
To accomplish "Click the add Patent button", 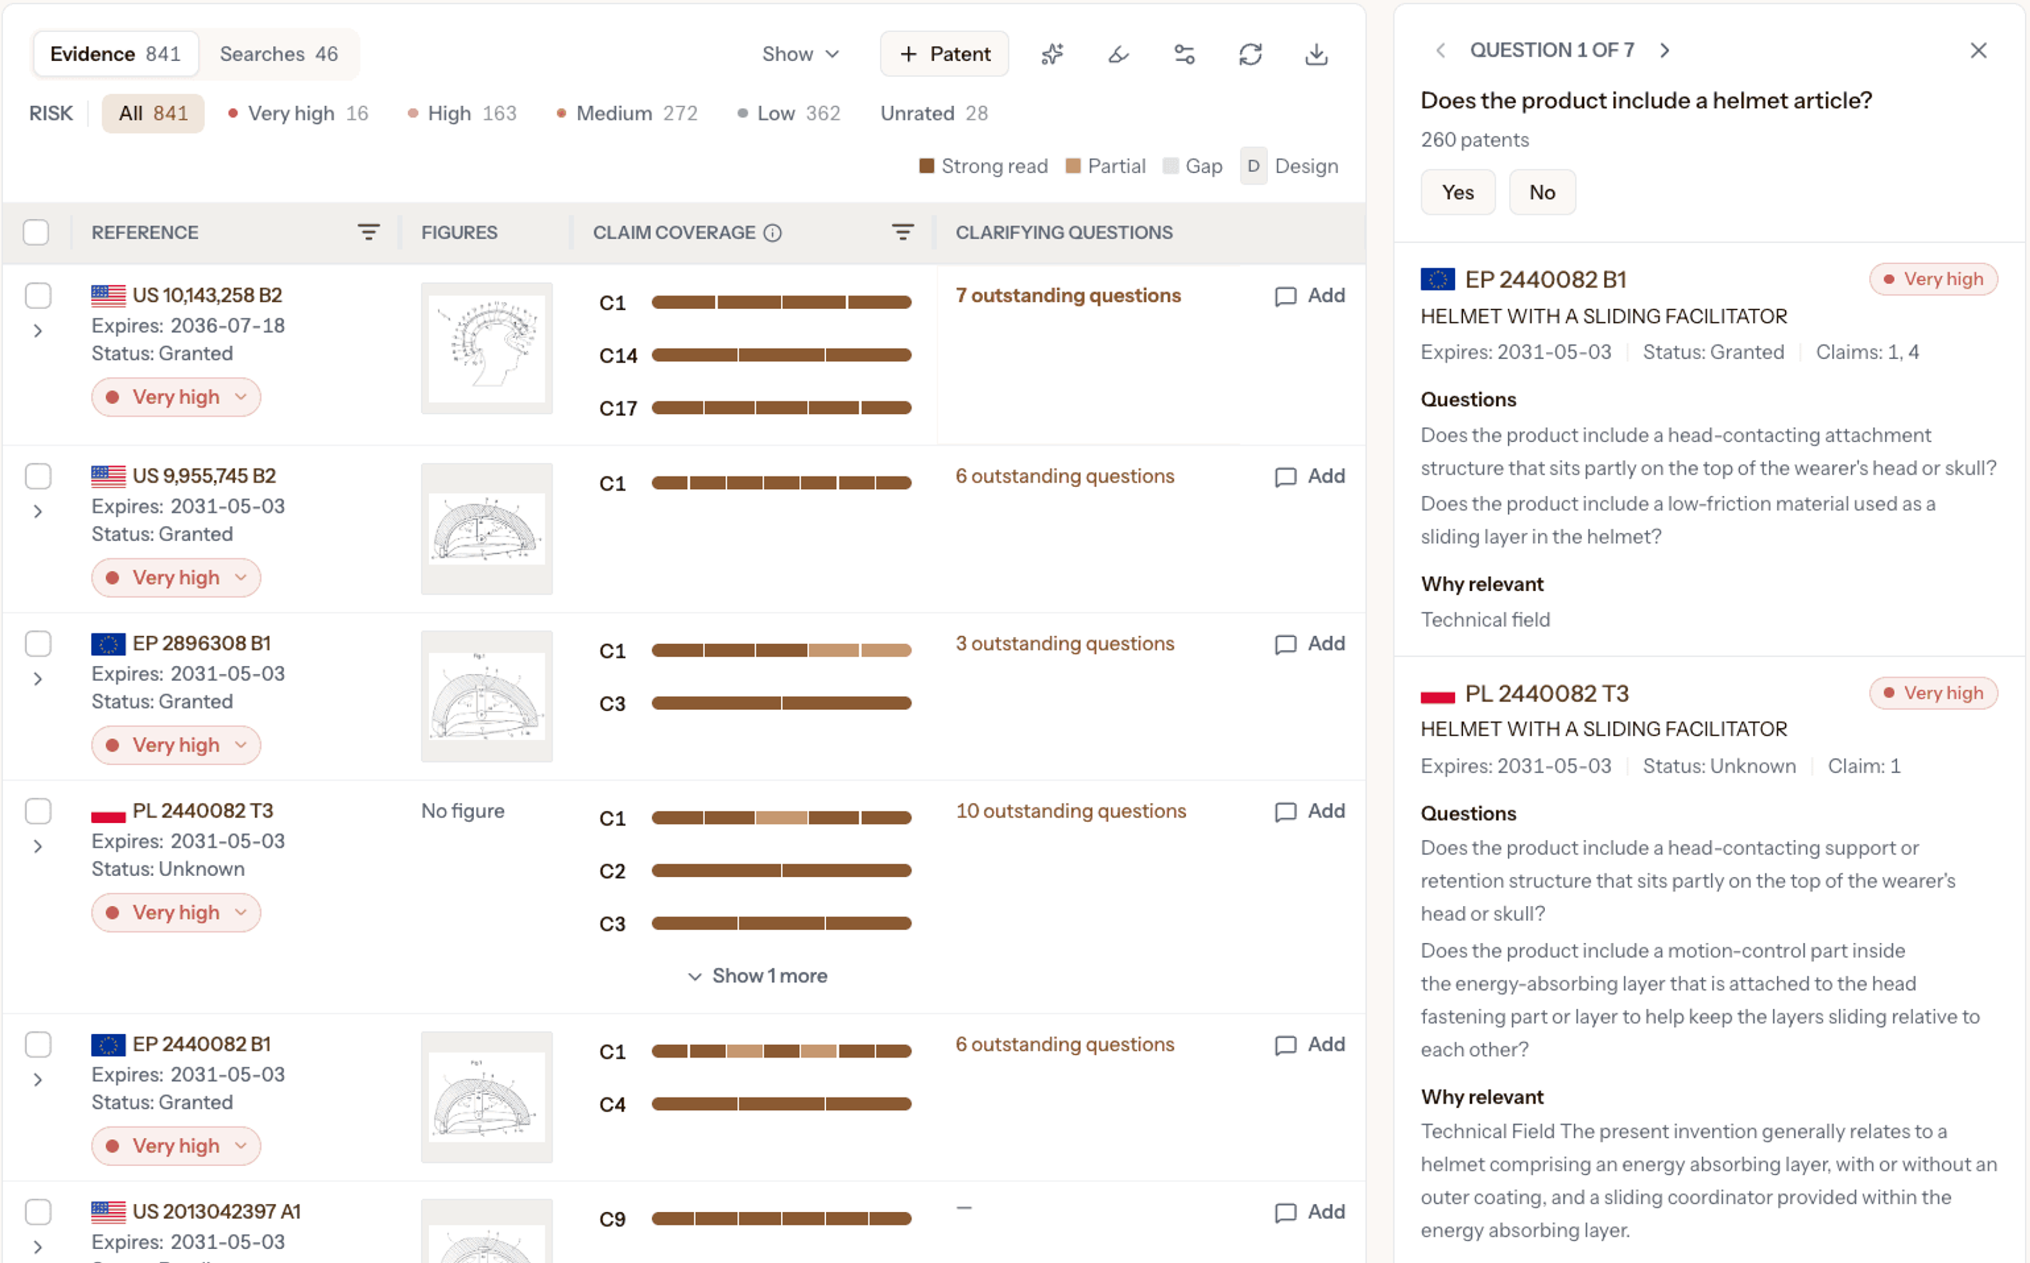I will click(944, 54).
